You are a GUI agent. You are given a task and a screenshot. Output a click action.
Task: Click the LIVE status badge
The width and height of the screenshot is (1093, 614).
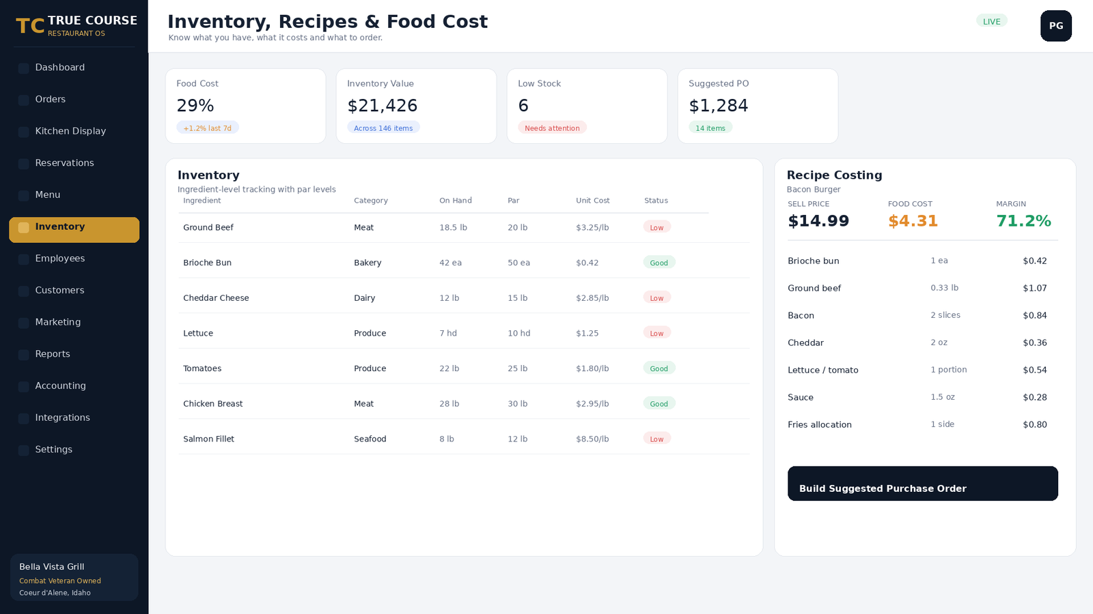pyautogui.click(x=991, y=21)
